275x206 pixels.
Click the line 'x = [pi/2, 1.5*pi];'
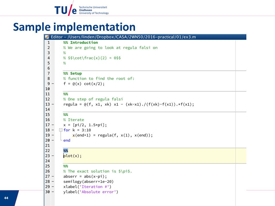tap(85, 125)
